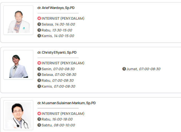Click the red cross icon beside Arief's INTERNIST specialty
Image resolution: width=181 pixels, height=132 pixels.
(39, 19)
